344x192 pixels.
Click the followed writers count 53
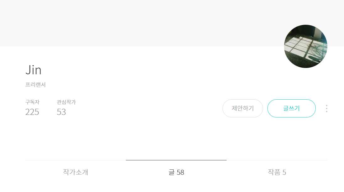(x=61, y=112)
